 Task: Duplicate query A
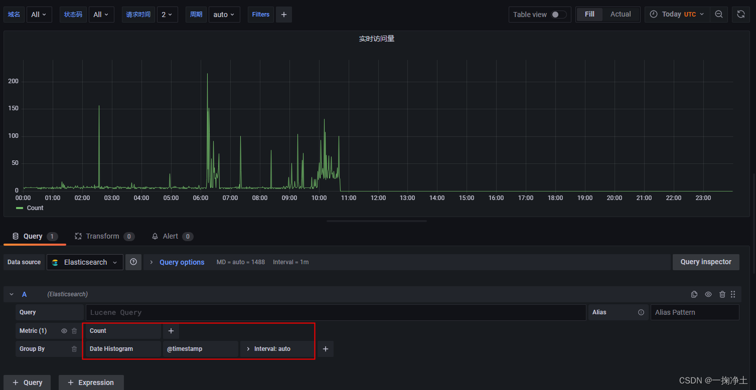tap(694, 294)
